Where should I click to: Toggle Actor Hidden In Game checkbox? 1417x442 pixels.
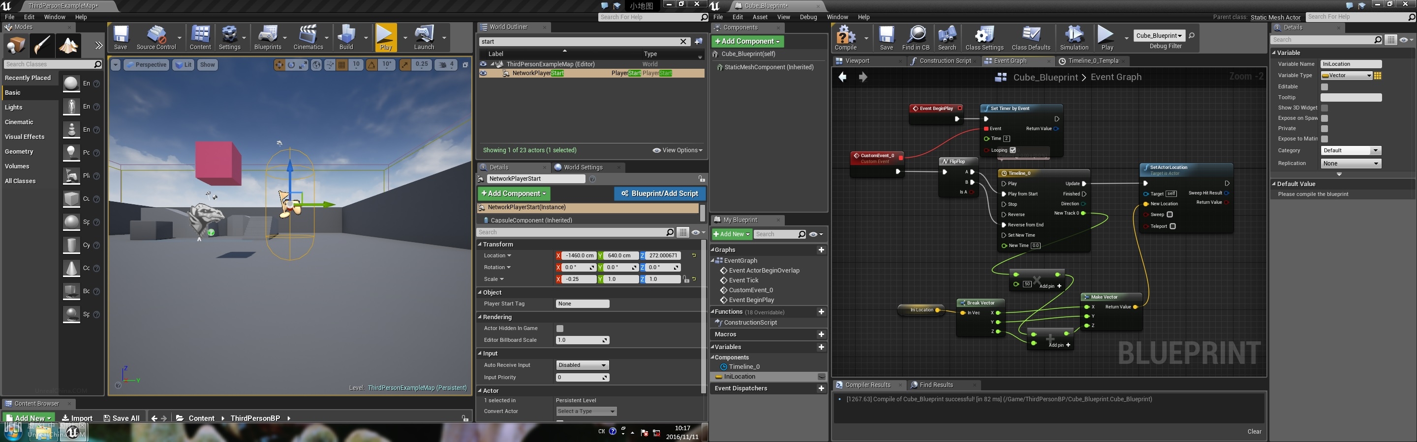pyautogui.click(x=560, y=329)
